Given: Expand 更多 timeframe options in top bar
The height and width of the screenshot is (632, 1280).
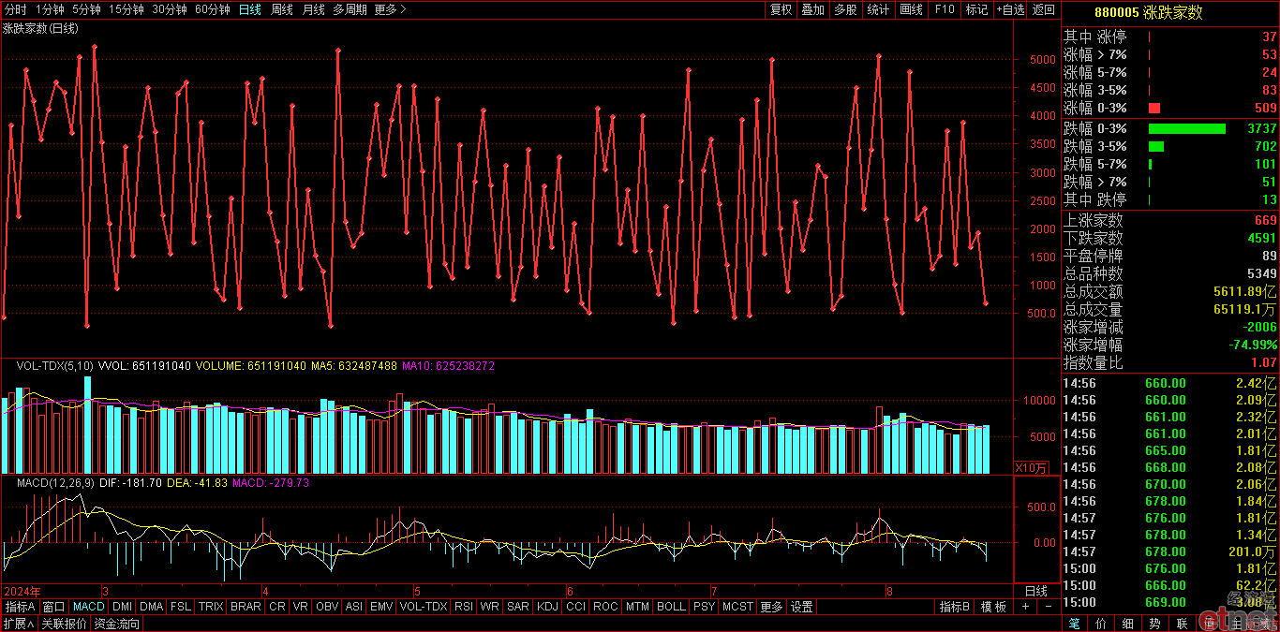Looking at the screenshot, I should click(x=390, y=9).
